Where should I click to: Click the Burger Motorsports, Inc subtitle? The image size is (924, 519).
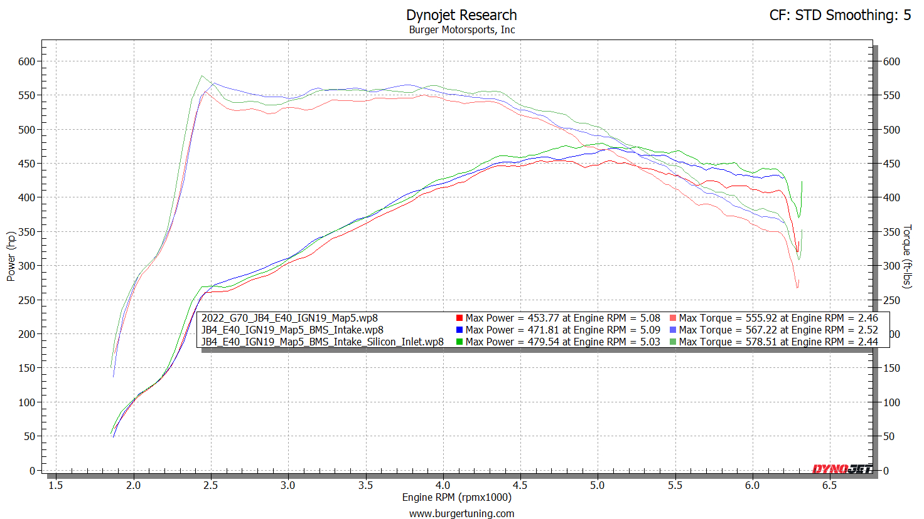[x=461, y=29]
